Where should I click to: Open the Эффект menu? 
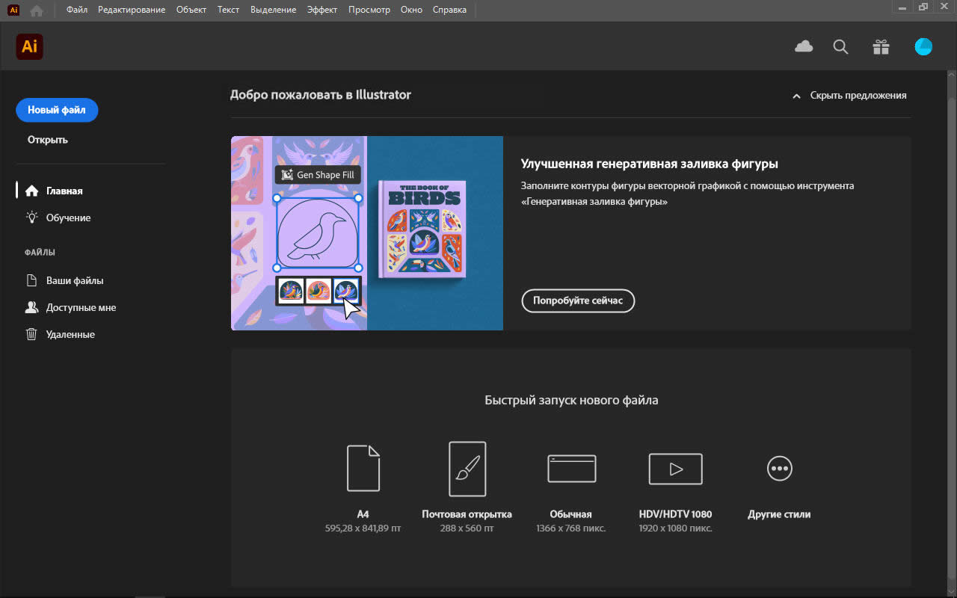pyautogui.click(x=322, y=10)
